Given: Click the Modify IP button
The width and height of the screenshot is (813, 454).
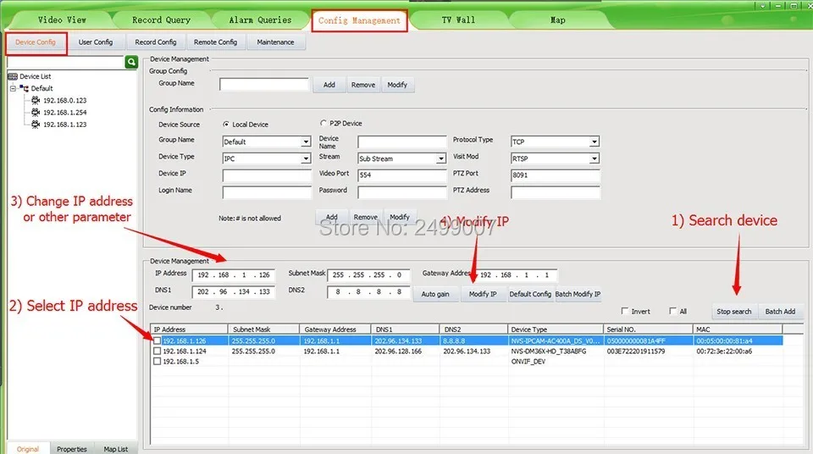Looking at the screenshot, I should [x=483, y=294].
